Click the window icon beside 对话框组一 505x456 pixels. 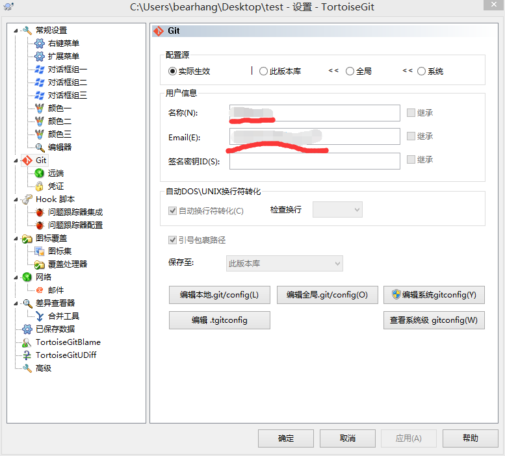pyautogui.click(x=39, y=70)
